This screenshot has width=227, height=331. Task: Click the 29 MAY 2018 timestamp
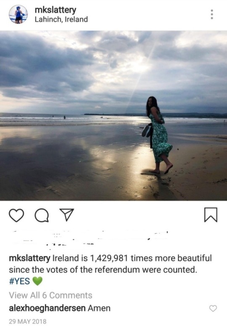27,321
